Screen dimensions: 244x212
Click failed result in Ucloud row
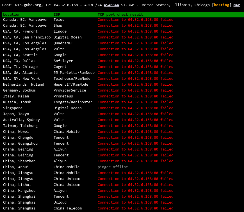(135, 202)
